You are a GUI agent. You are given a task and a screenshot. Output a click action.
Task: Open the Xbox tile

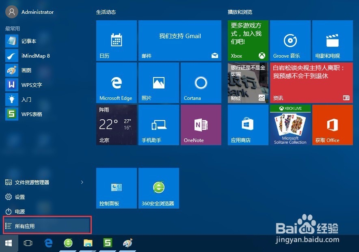pyautogui.click(x=248, y=41)
